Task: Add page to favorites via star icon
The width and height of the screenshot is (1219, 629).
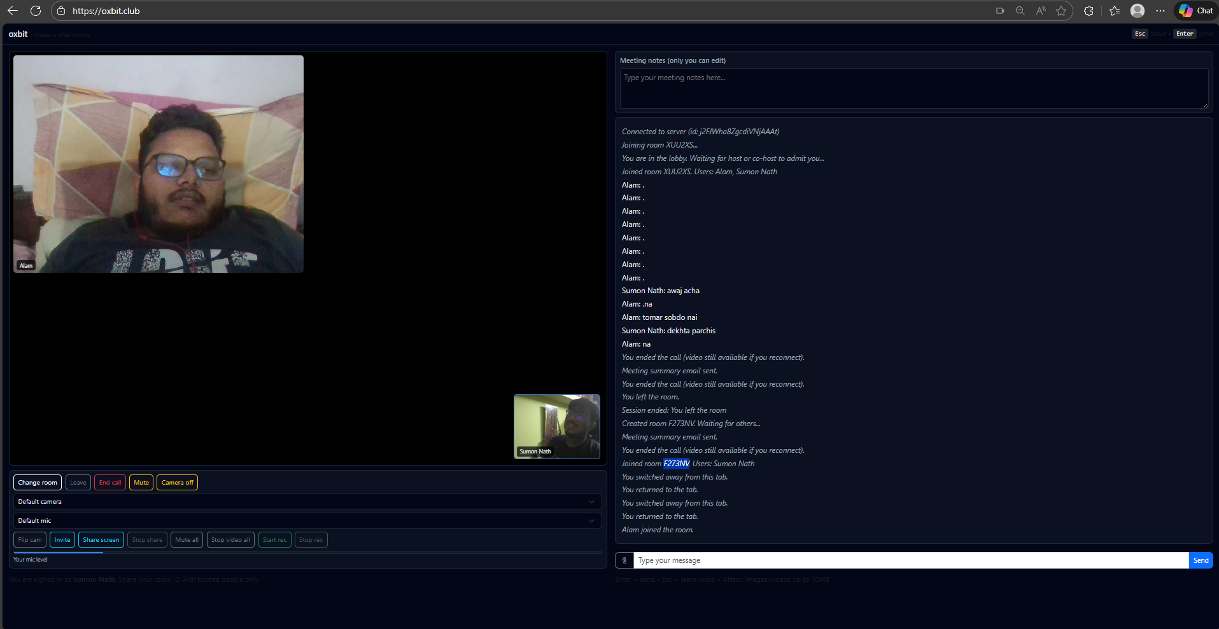Action: point(1061,11)
